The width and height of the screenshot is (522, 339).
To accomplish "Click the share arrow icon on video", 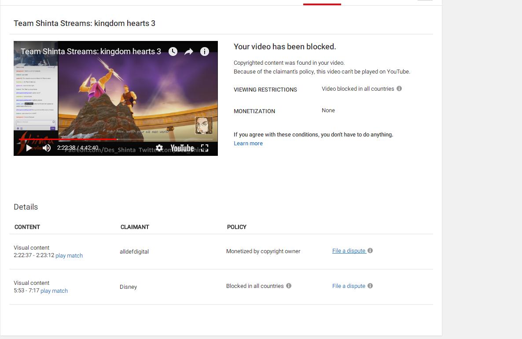I will point(189,51).
